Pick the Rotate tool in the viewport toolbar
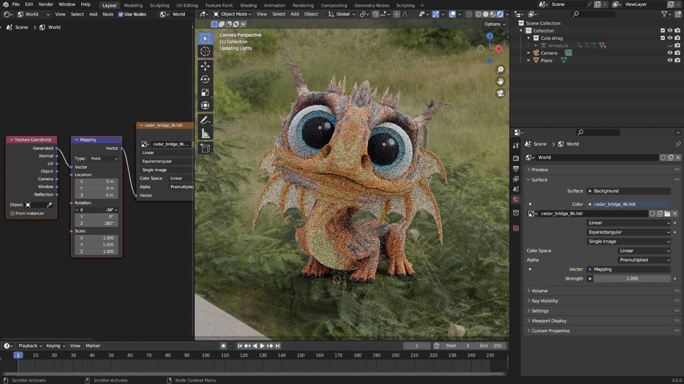This screenshot has width=684, height=384. pyautogui.click(x=205, y=79)
